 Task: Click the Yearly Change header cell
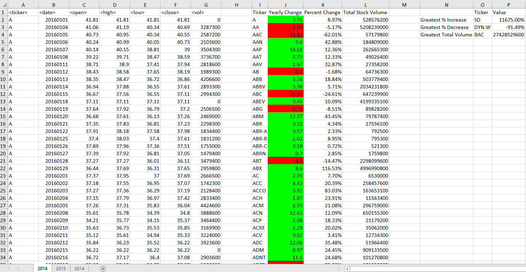pos(285,12)
